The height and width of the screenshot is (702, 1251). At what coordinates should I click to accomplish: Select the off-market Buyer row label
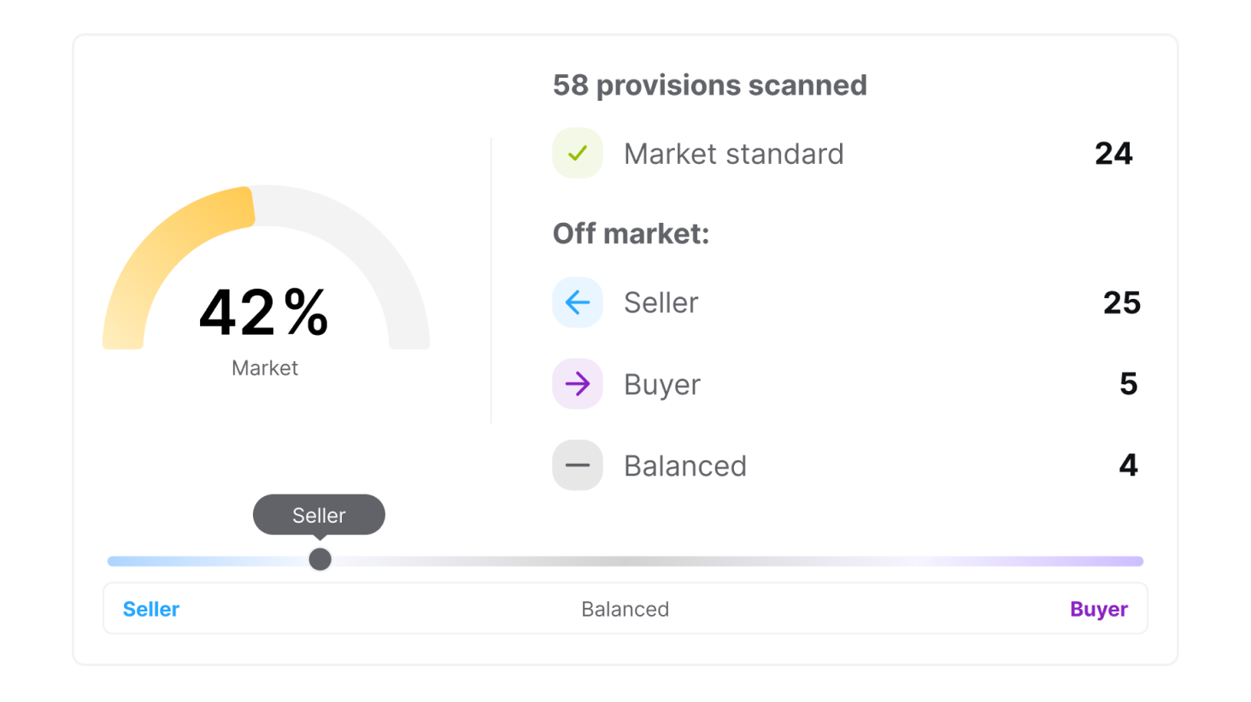(x=661, y=385)
